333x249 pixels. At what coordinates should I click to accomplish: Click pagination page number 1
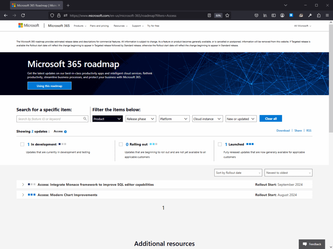(163, 208)
